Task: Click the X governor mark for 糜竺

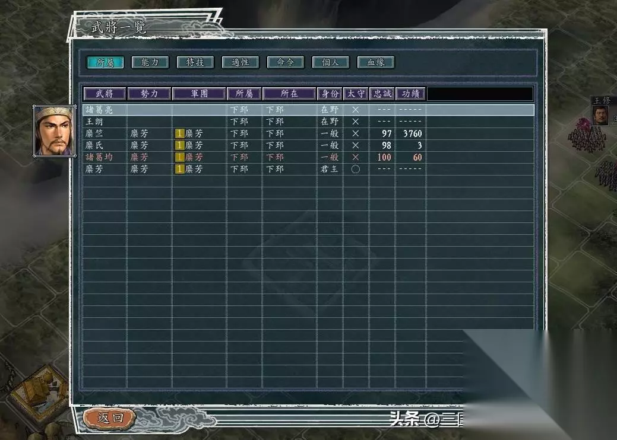Action: 356,133
